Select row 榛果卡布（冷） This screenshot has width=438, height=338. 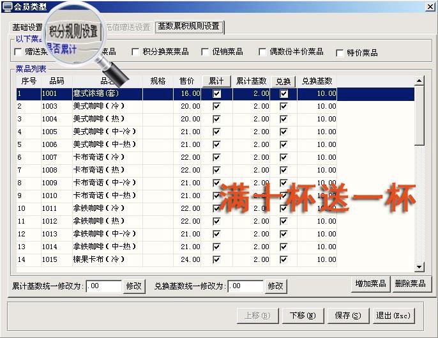[x=176, y=259]
